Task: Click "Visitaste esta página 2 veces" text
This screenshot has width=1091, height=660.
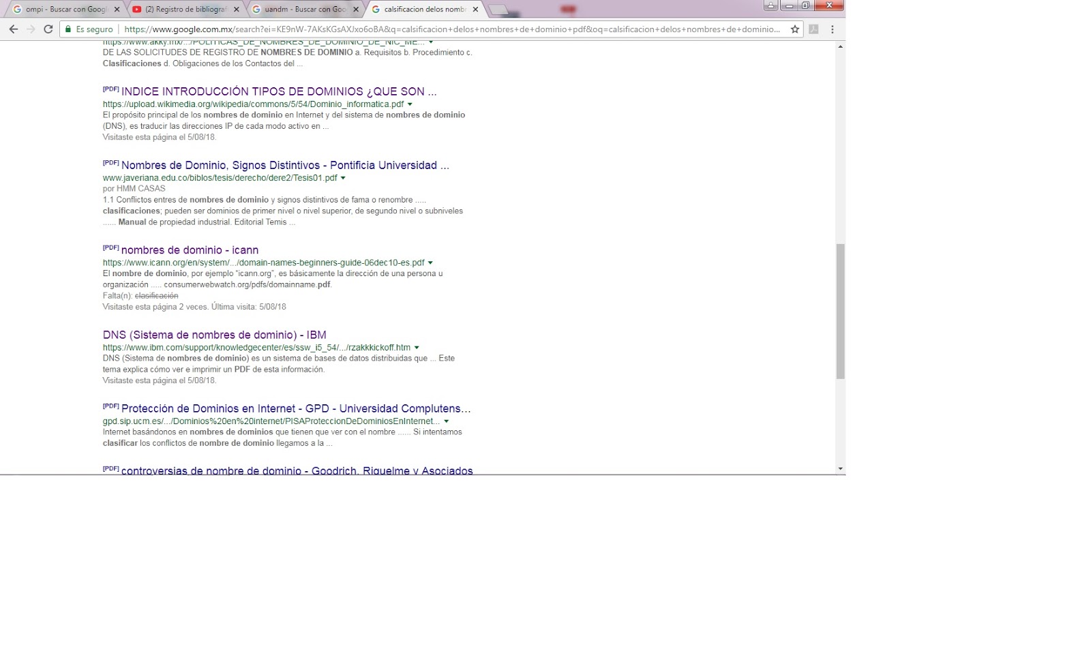Action: [x=194, y=307]
